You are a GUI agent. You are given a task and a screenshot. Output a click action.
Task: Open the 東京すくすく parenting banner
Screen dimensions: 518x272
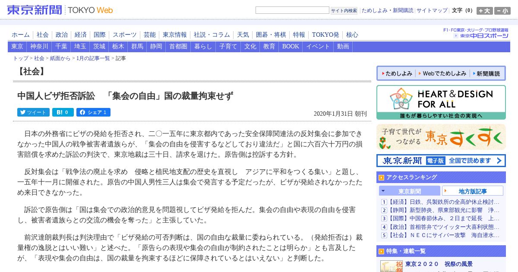[441, 137]
